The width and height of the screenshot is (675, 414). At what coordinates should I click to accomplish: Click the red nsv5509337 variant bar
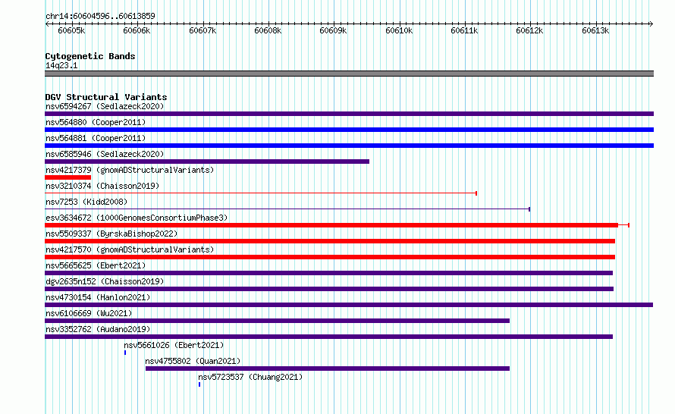(330, 241)
